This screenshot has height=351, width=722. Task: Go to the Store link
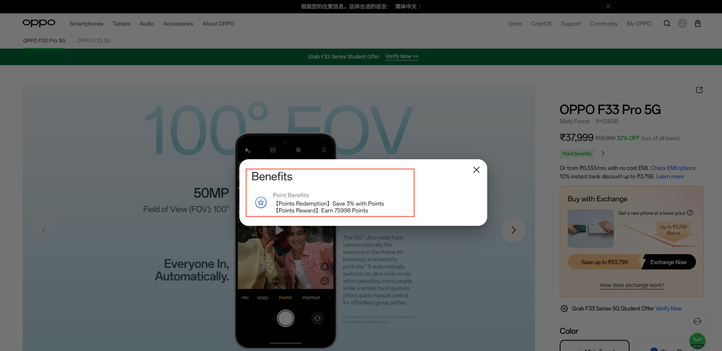tap(515, 24)
